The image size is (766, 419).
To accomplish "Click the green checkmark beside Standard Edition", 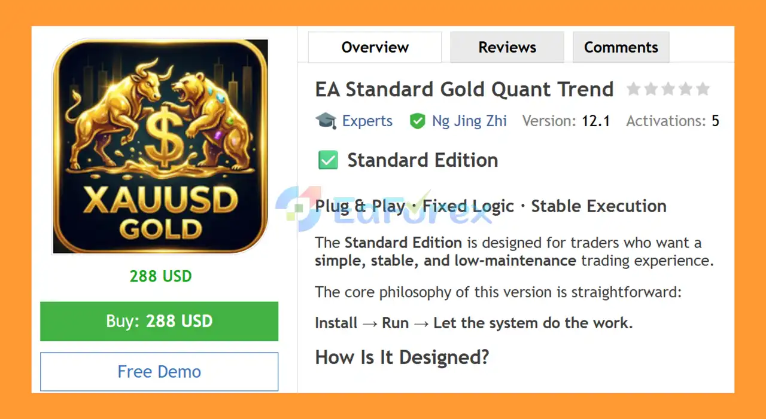I will pos(328,160).
